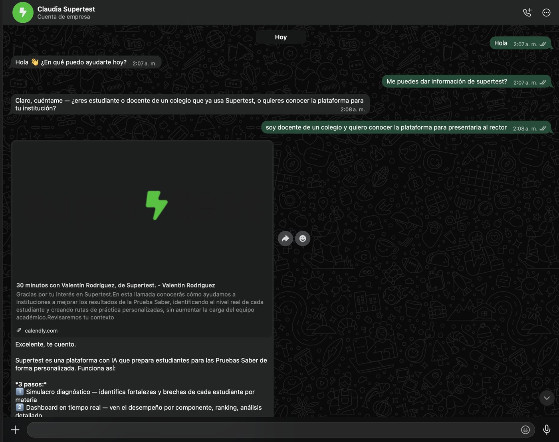Record a voice message with microphone

pos(547,430)
